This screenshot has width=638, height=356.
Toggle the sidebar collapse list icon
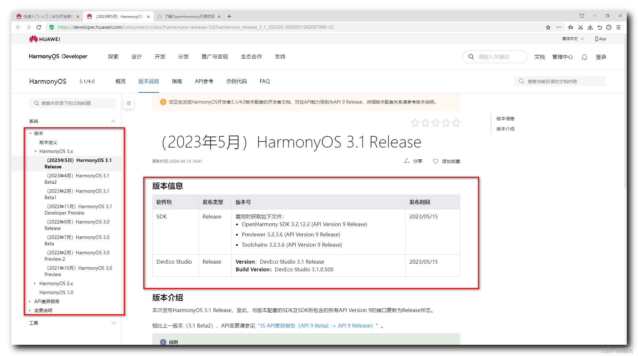(x=129, y=103)
